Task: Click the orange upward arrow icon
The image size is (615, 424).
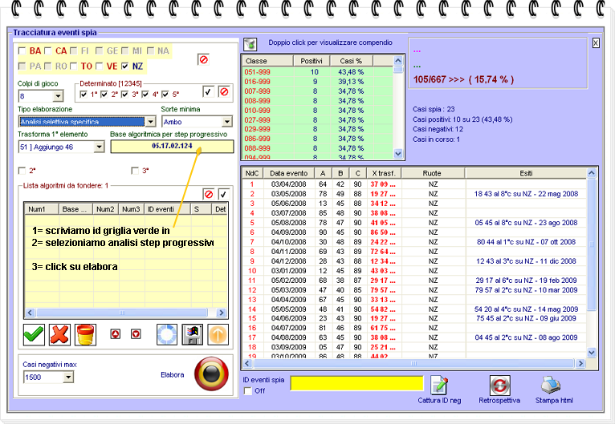Action: pos(218,335)
